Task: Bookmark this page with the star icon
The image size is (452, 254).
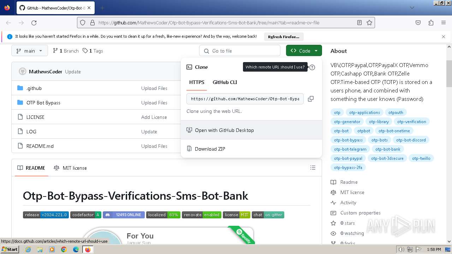Action: 369,23
